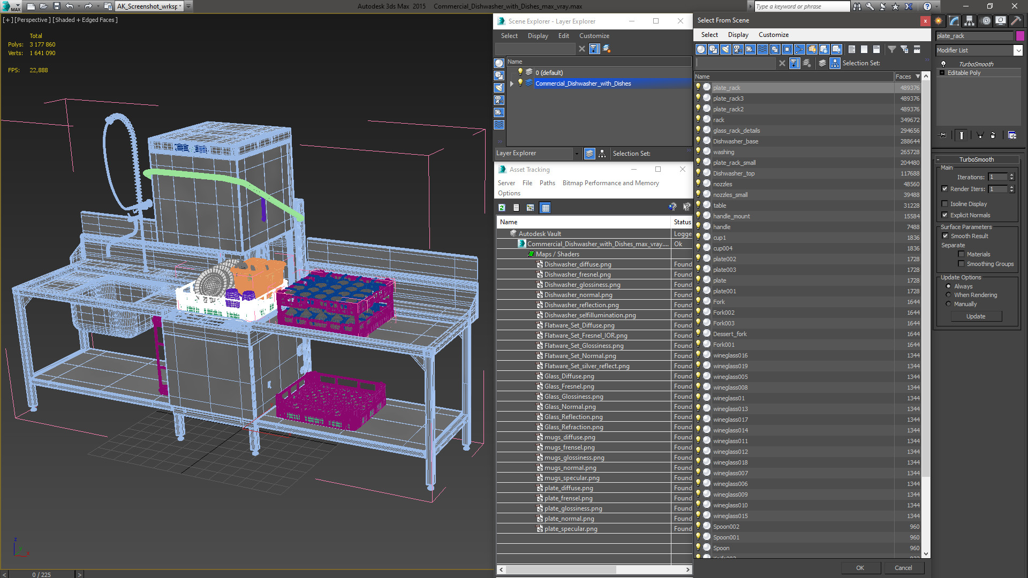Toggle visibility bulb of Commercial_Dishwasher_with_Dishes layer
The width and height of the screenshot is (1028, 578).
520,83
